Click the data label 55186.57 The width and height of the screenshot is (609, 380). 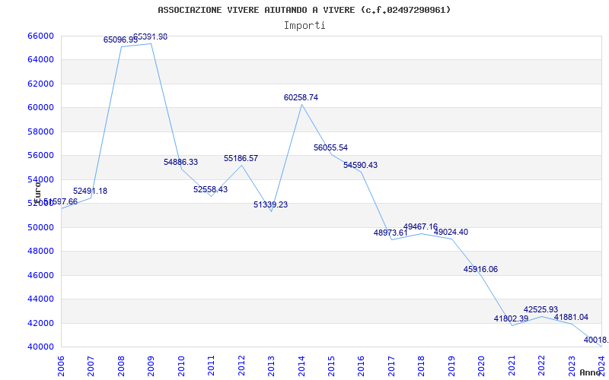tap(241, 158)
